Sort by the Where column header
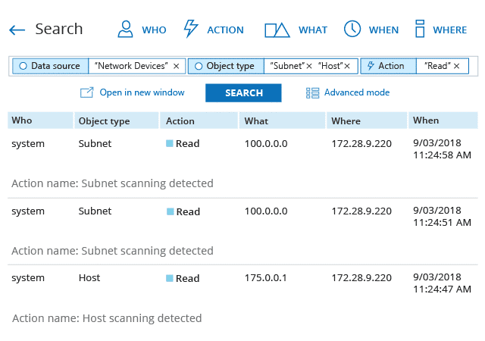Screen dimensions: 485x341 (367, 120)
